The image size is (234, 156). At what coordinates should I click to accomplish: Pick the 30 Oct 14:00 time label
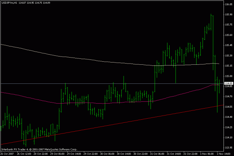point(124,154)
